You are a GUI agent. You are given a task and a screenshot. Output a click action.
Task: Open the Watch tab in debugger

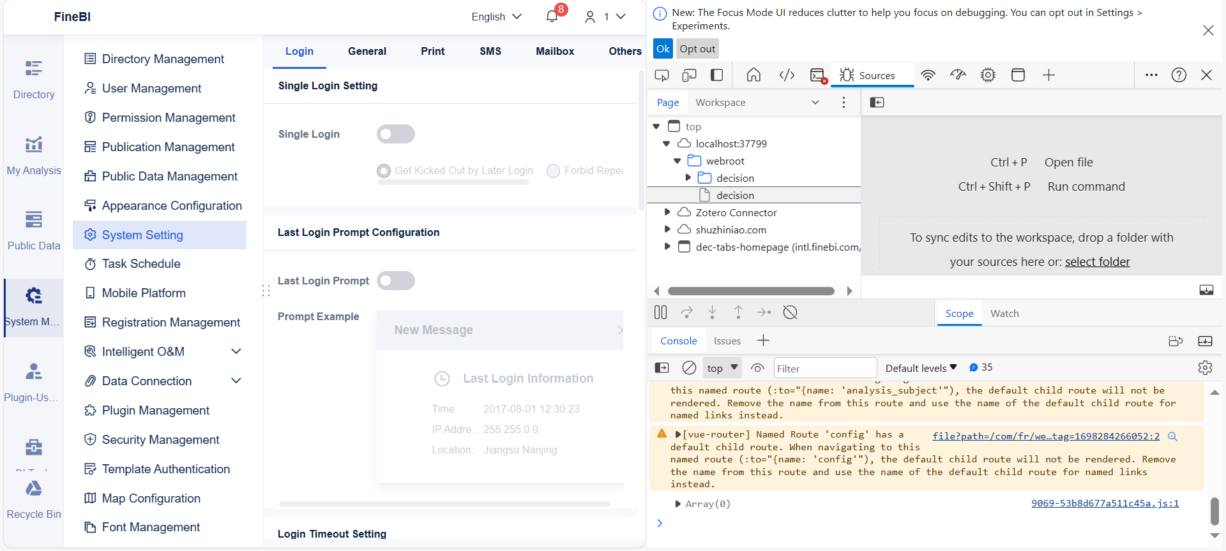(1004, 313)
